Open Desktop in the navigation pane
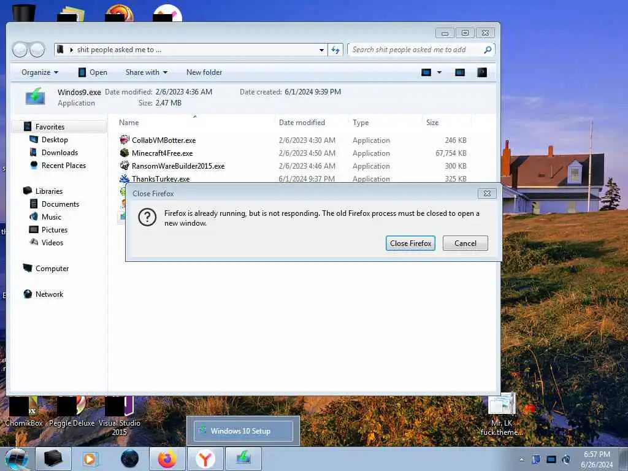This screenshot has width=628, height=471. (55, 139)
